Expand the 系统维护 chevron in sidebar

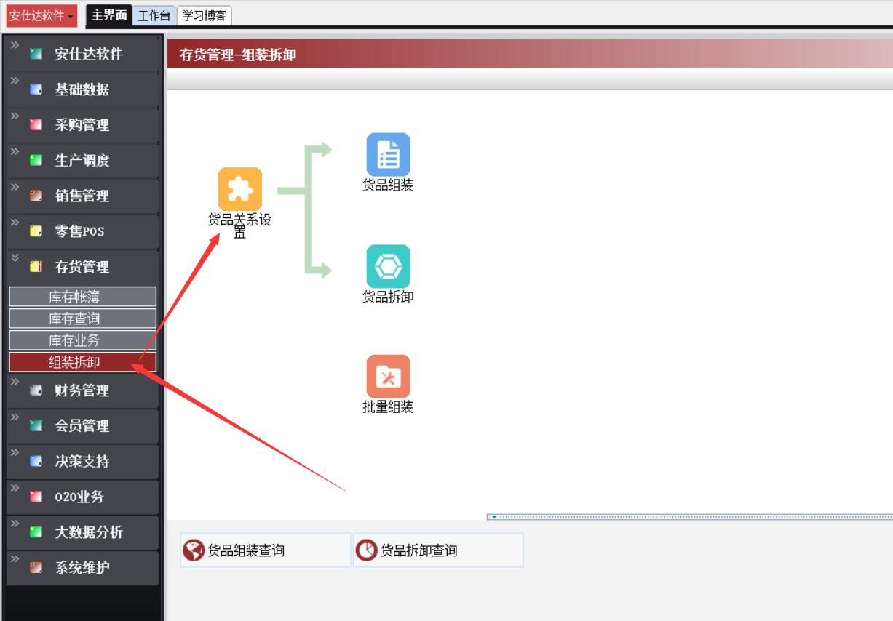15,558
